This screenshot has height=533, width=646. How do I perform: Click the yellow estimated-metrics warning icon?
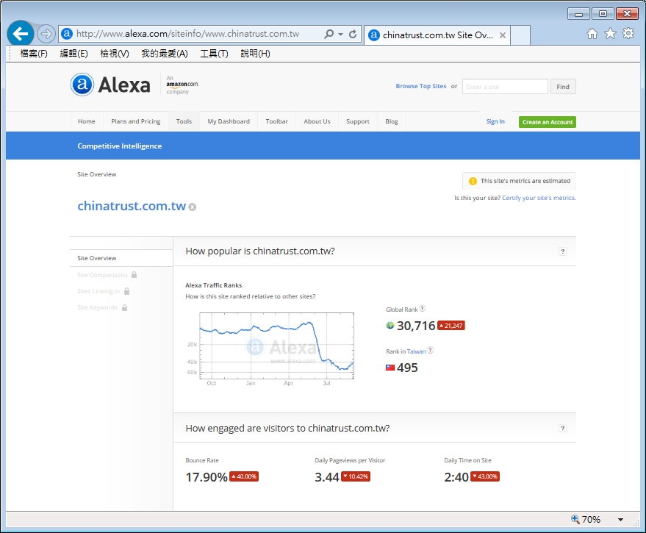pyautogui.click(x=473, y=181)
